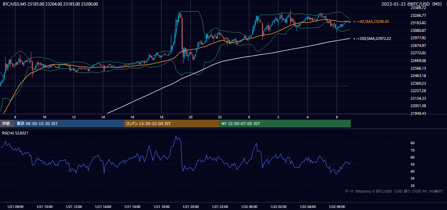This screenshot has width=447, height=210.
Task: Click hour tick '16' under the price chart
Action: pyautogui.click(x=132, y=117)
